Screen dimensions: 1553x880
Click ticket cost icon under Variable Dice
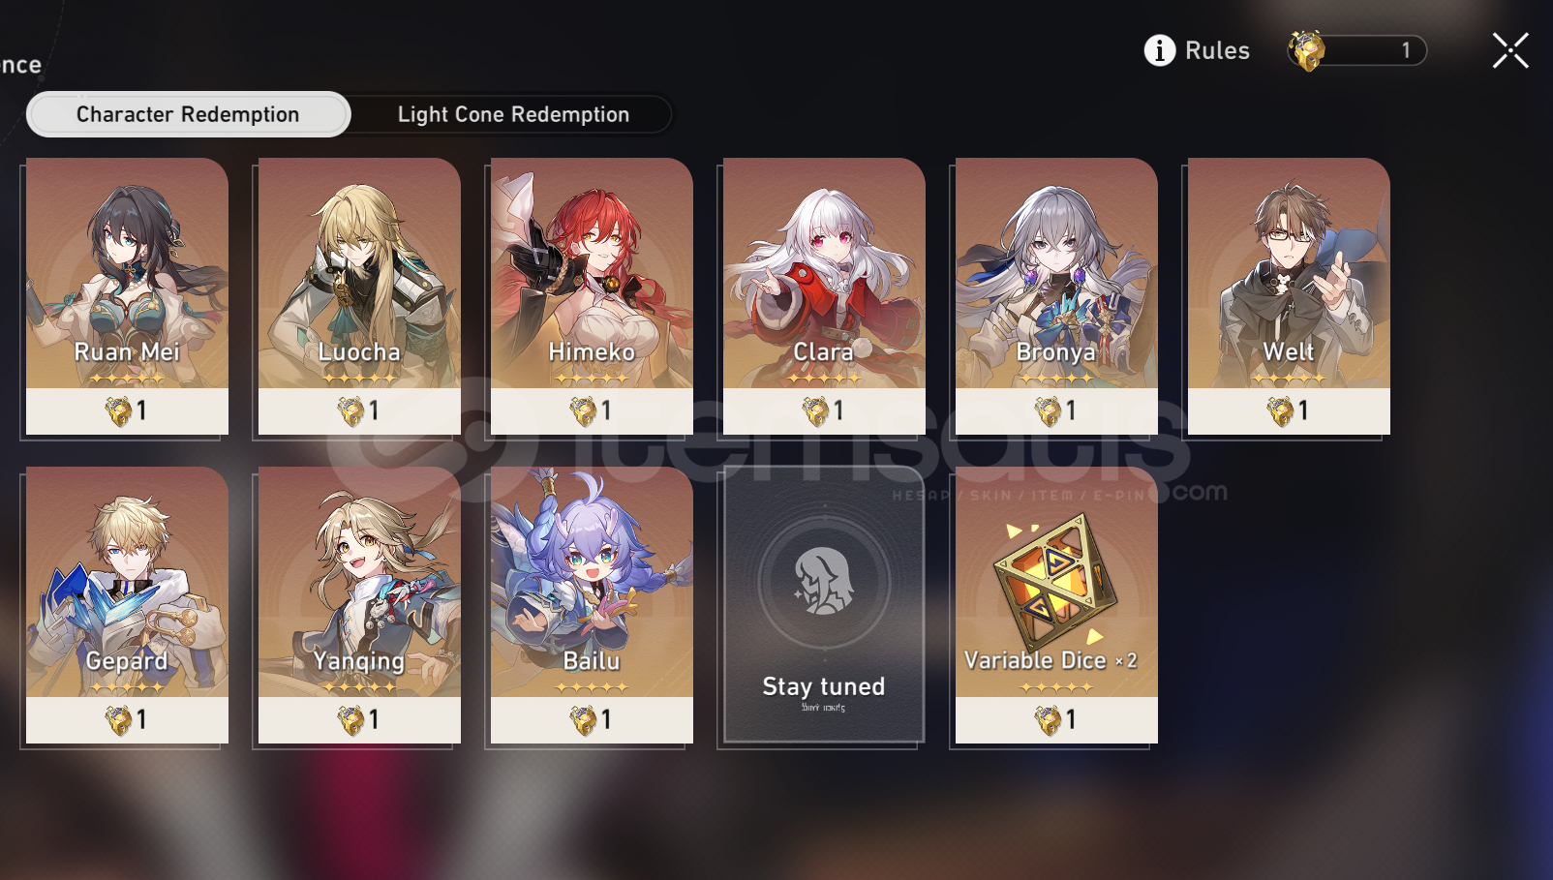(1048, 720)
